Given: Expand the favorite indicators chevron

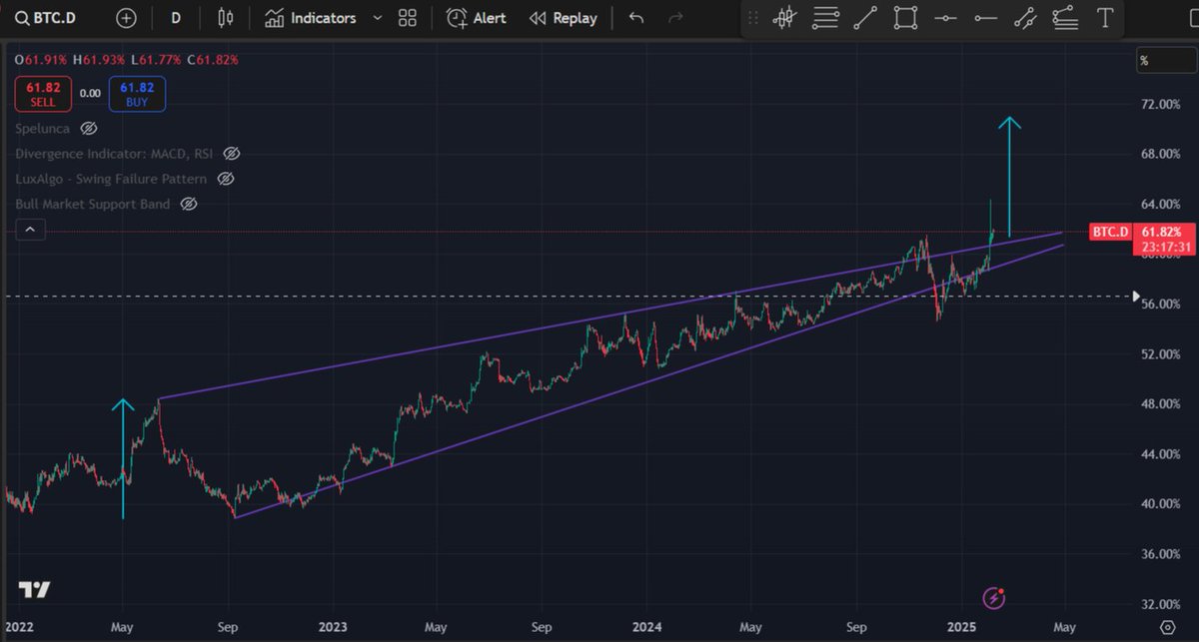Looking at the screenshot, I should tap(377, 18).
